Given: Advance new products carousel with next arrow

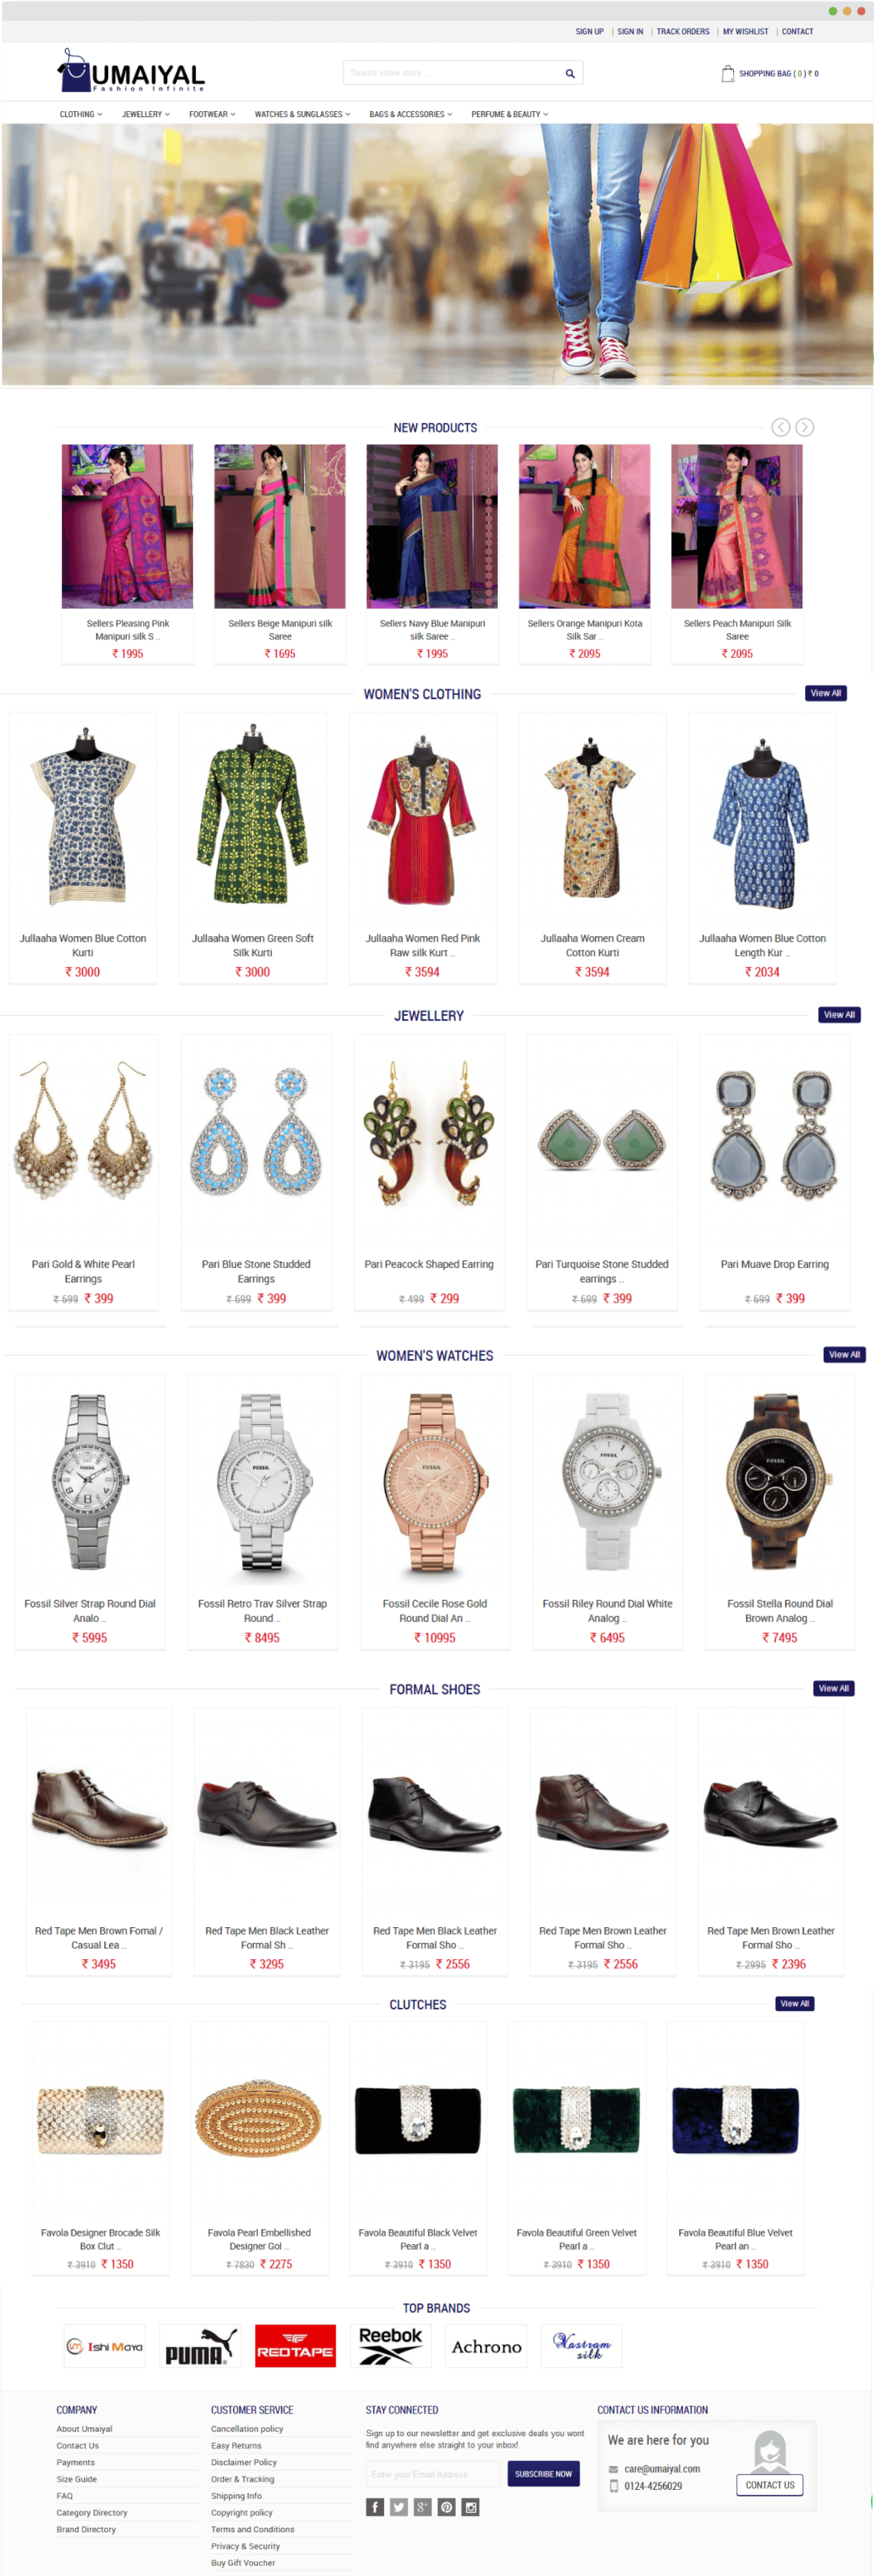Looking at the screenshot, I should [804, 427].
